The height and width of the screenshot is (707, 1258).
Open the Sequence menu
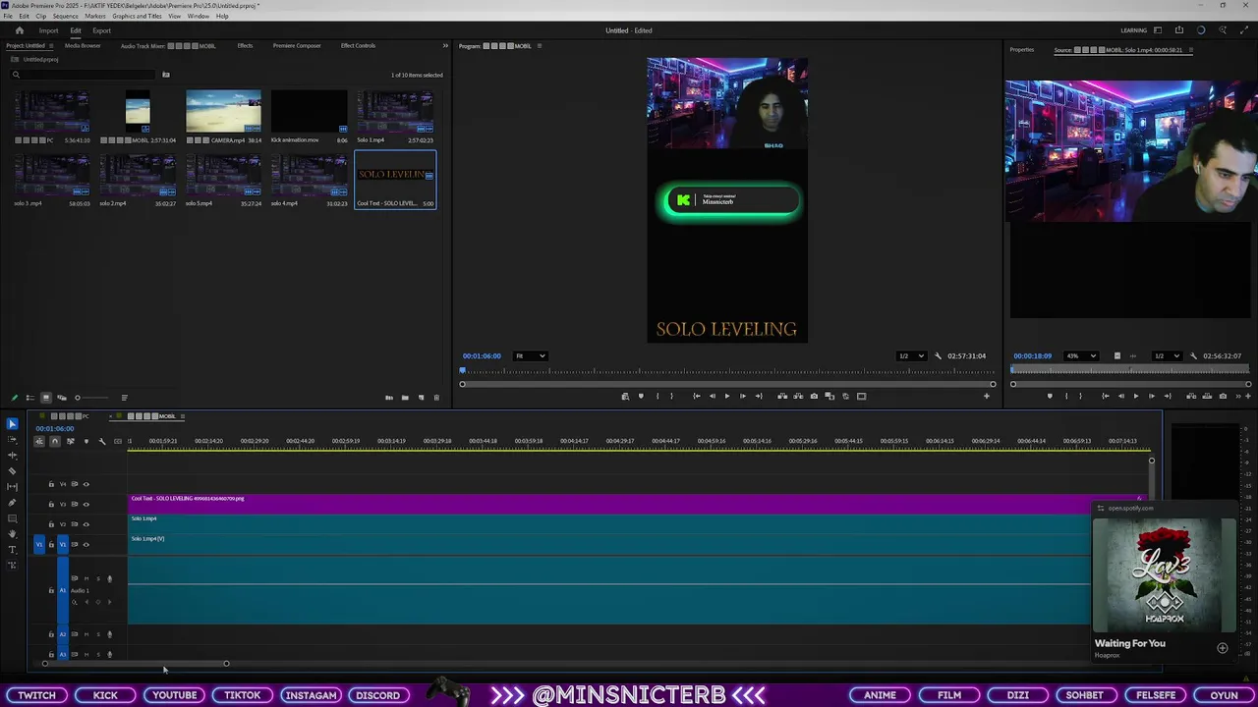click(x=65, y=16)
